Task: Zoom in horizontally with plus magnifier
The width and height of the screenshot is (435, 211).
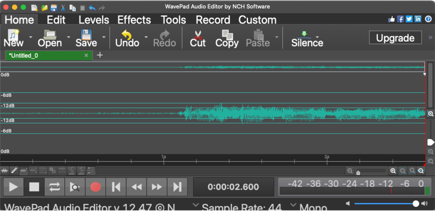Action: click(x=393, y=171)
